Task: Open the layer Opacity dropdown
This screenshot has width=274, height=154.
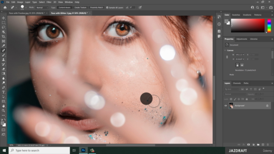Action: [x=263, y=94]
